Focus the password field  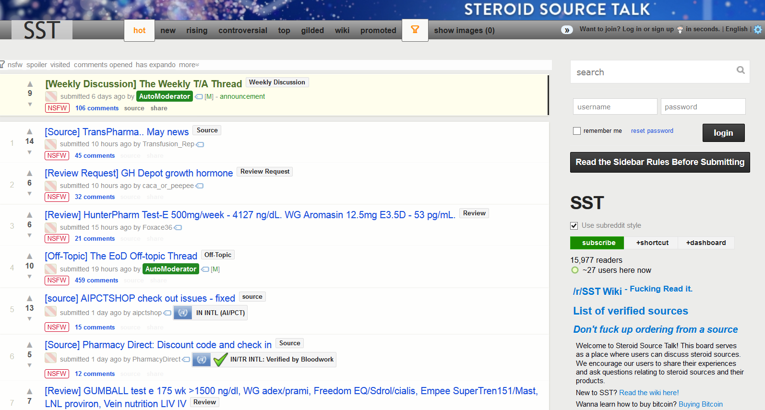(x=703, y=106)
